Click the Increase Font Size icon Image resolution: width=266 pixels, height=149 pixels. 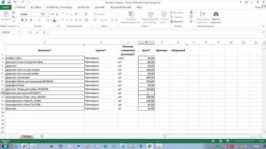click(x=53, y=14)
